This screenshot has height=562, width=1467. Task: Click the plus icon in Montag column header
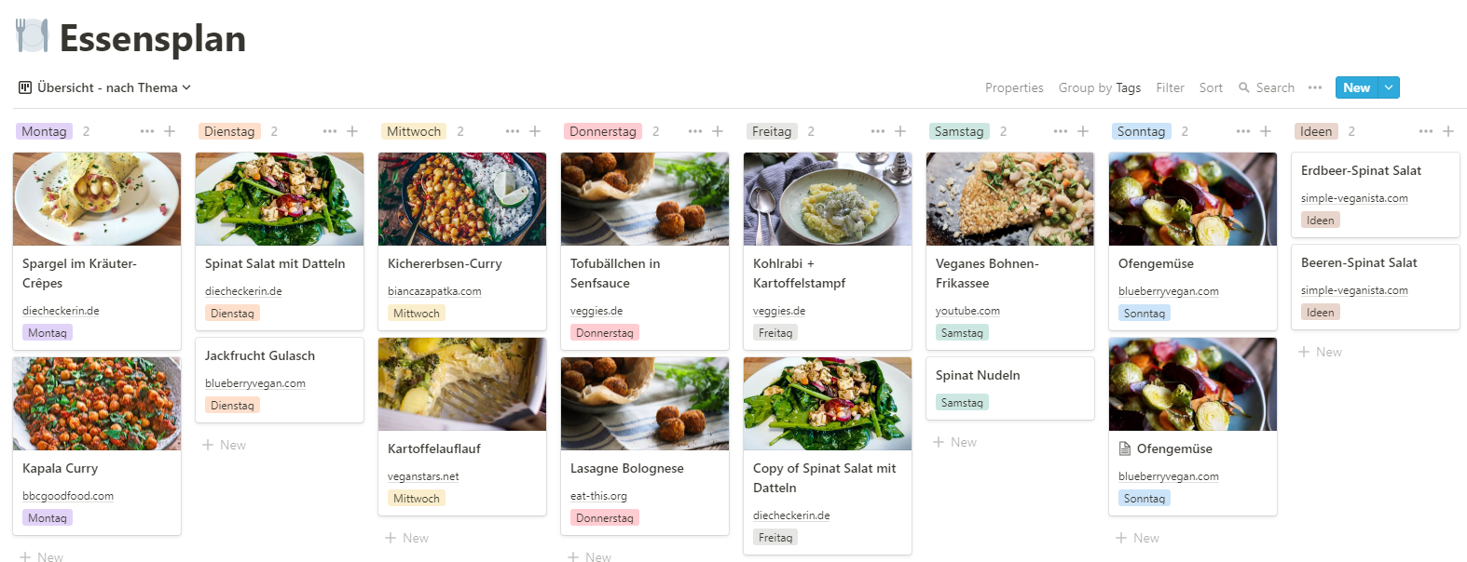[x=170, y=131]
